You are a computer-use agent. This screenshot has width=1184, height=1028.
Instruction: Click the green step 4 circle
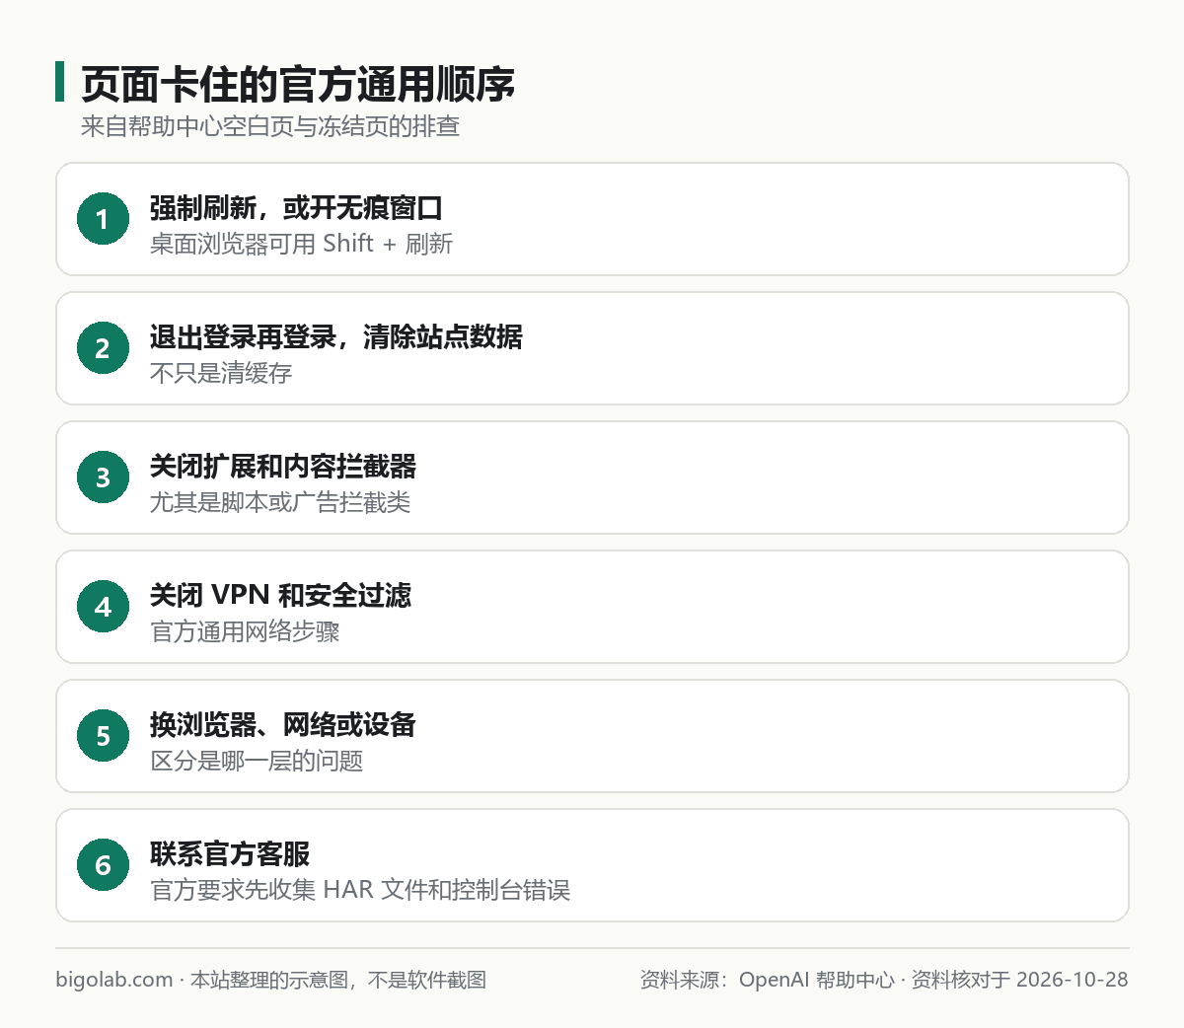[x=103, y=607]
